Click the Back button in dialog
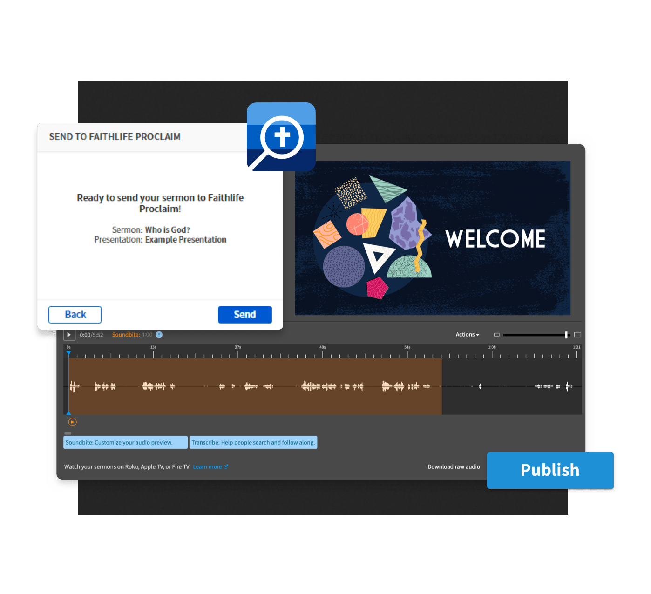This screenshot has width=651, height=594. point(75,315)
